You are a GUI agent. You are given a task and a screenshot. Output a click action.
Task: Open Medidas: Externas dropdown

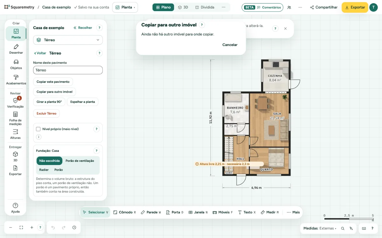coord(320,228)
